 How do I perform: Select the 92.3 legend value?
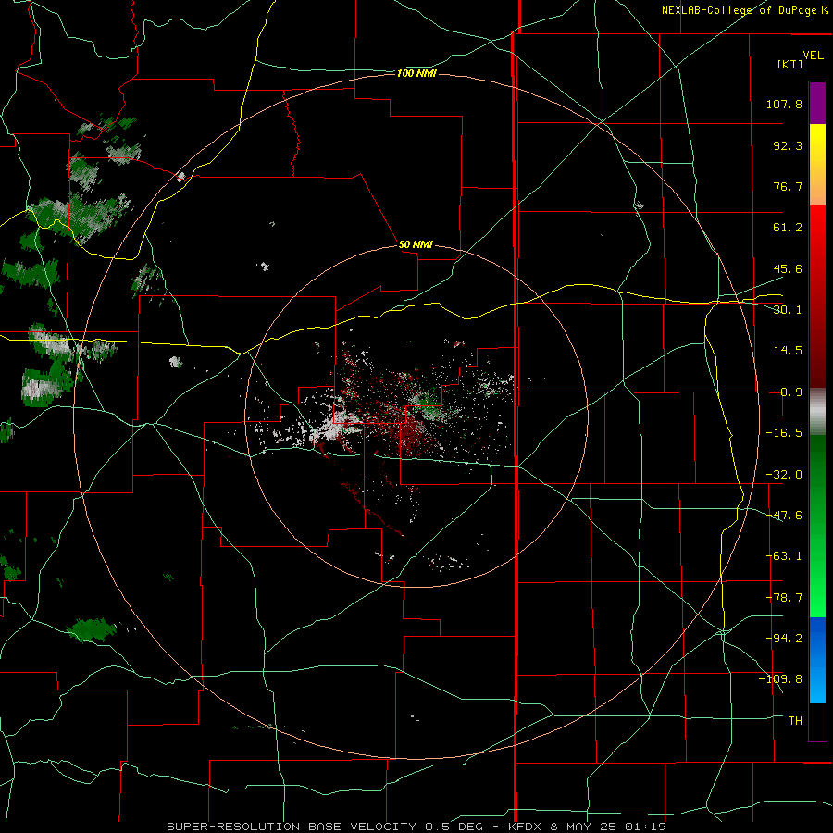788,145
